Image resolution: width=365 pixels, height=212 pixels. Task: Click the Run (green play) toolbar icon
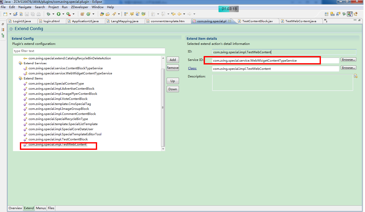pos(59,14)
